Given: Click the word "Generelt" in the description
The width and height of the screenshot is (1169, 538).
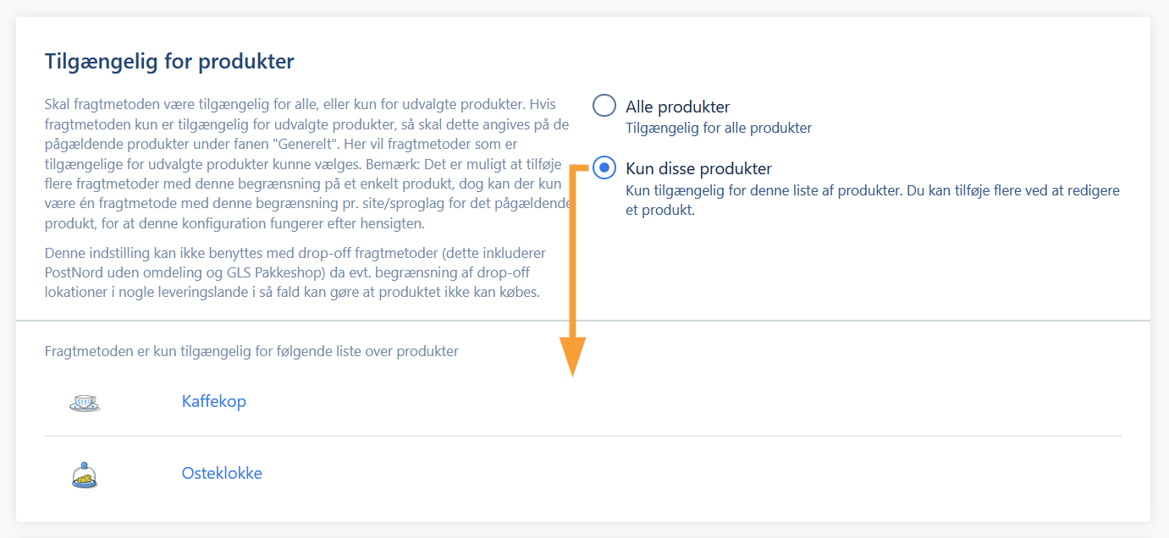Looking at the screenshot, I should tap(310, 145).
